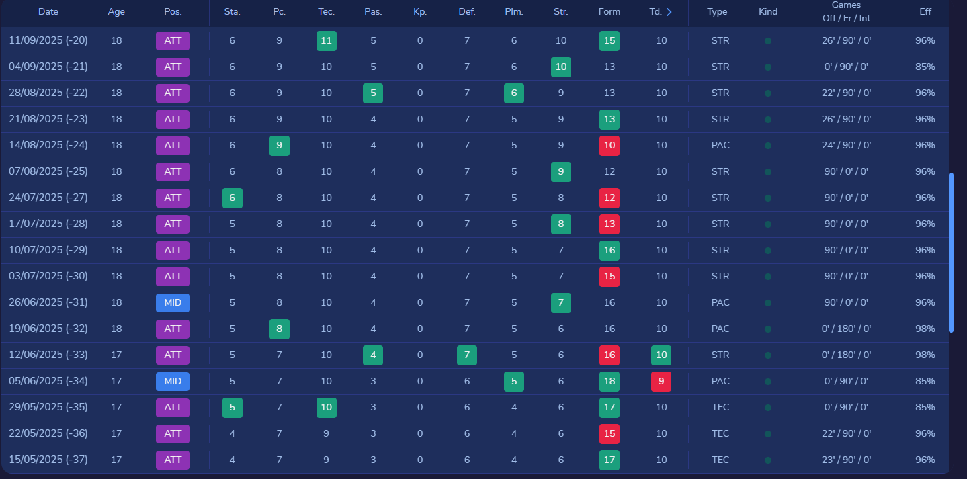Sort the table by the Date column header
The image size is (967, 479).
tap(48, 12)
